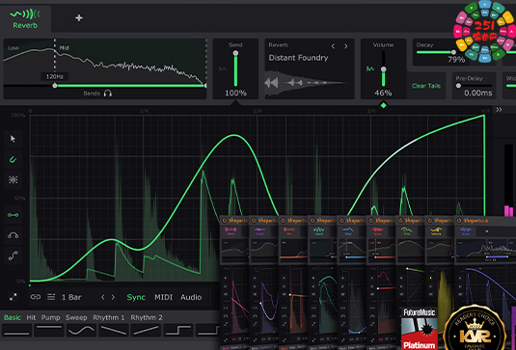The image size is (516, 350).
Task: Switch to the Sweep presets tab
Action: click(x=76, y=317)
